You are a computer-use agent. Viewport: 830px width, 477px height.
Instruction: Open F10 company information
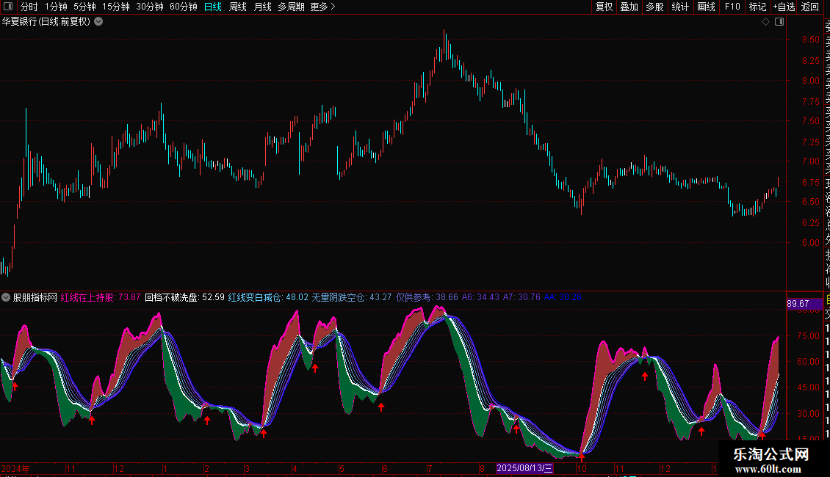coord(732,7)
